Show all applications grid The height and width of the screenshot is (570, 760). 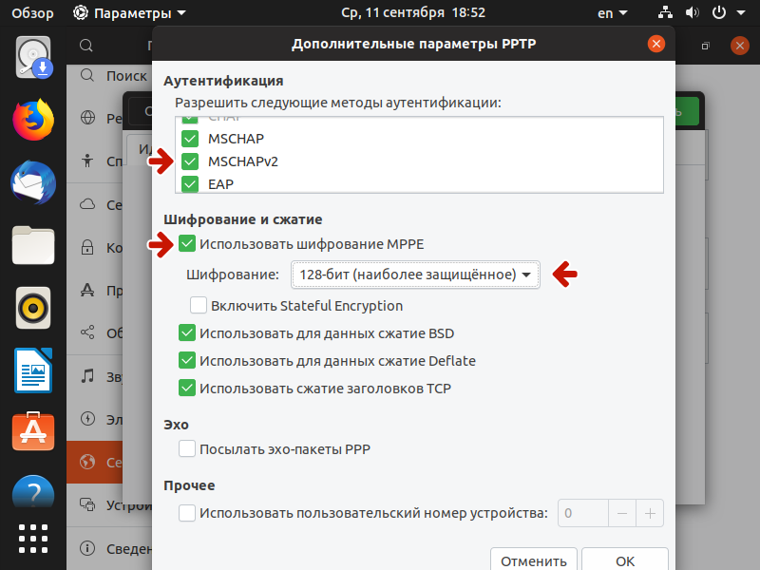pos(32,539)
